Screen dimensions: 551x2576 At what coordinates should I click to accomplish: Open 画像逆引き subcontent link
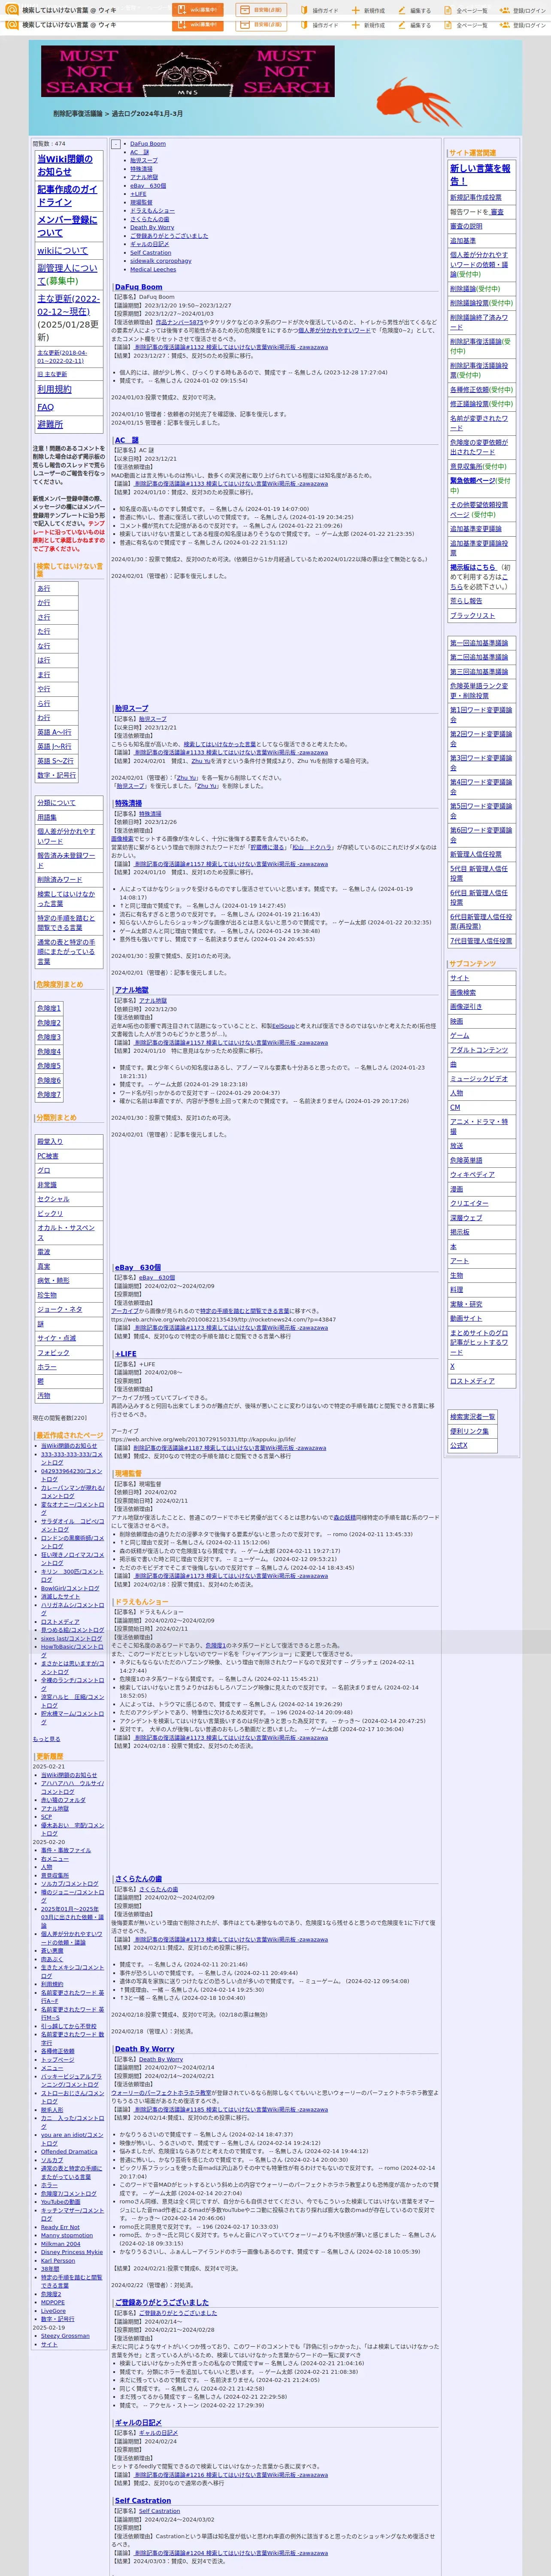pyautogui.click(x=466, y=1007)
